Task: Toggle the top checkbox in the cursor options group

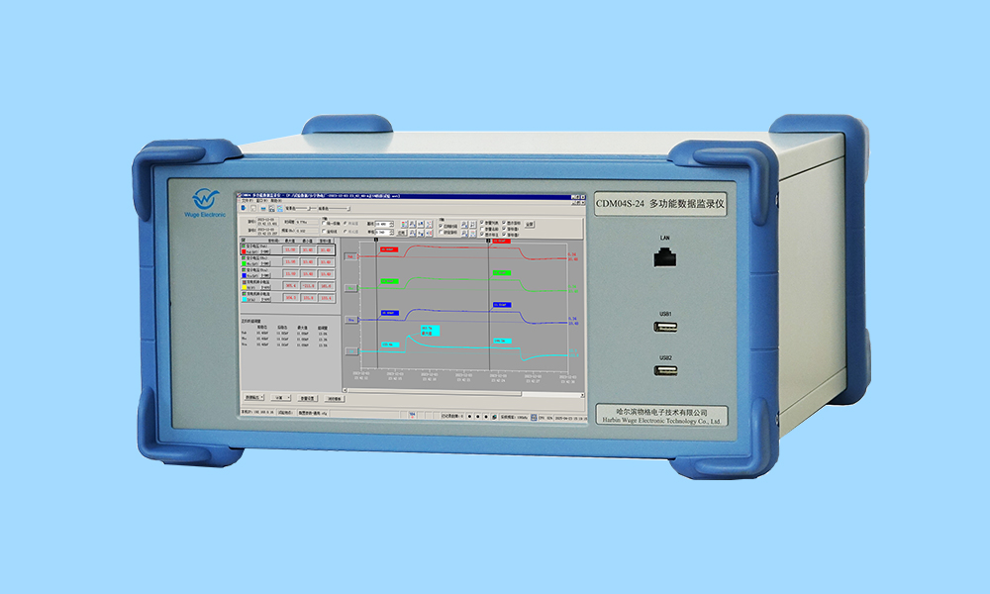Action: pyautogui.click(x=441, y=225)
